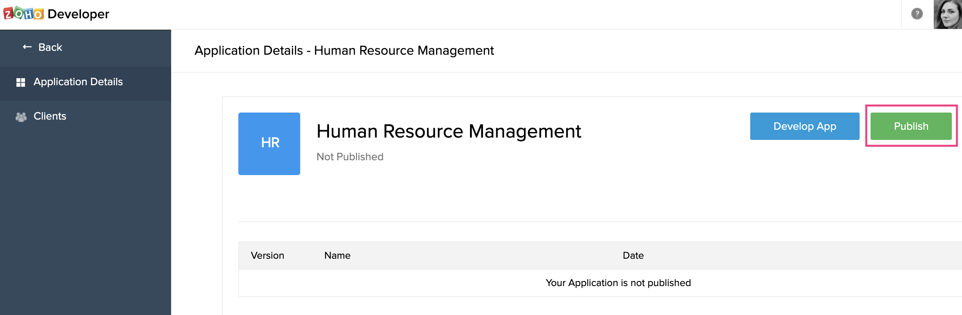This screenshot has height=315, width=962.
Task: Click the Version column header
Action: [x=267, y=256]
